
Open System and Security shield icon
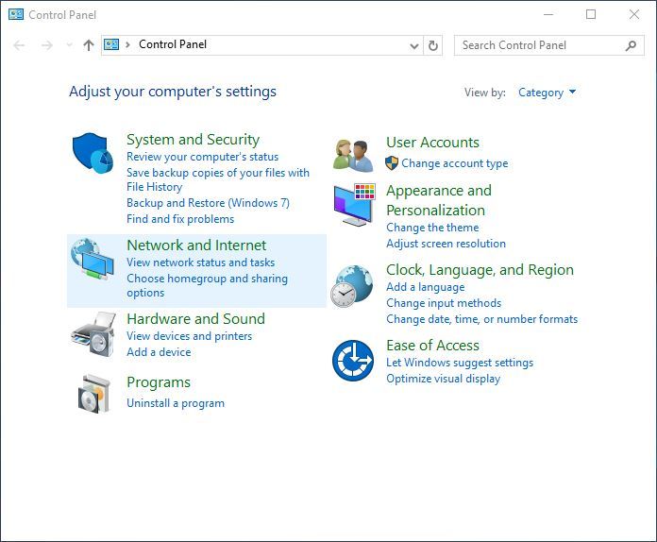pyautogui.click(x=93, y=153)
